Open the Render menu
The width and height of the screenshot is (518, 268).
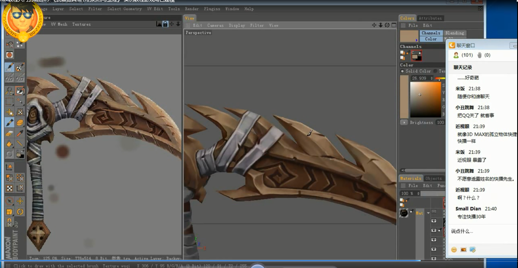192,9
